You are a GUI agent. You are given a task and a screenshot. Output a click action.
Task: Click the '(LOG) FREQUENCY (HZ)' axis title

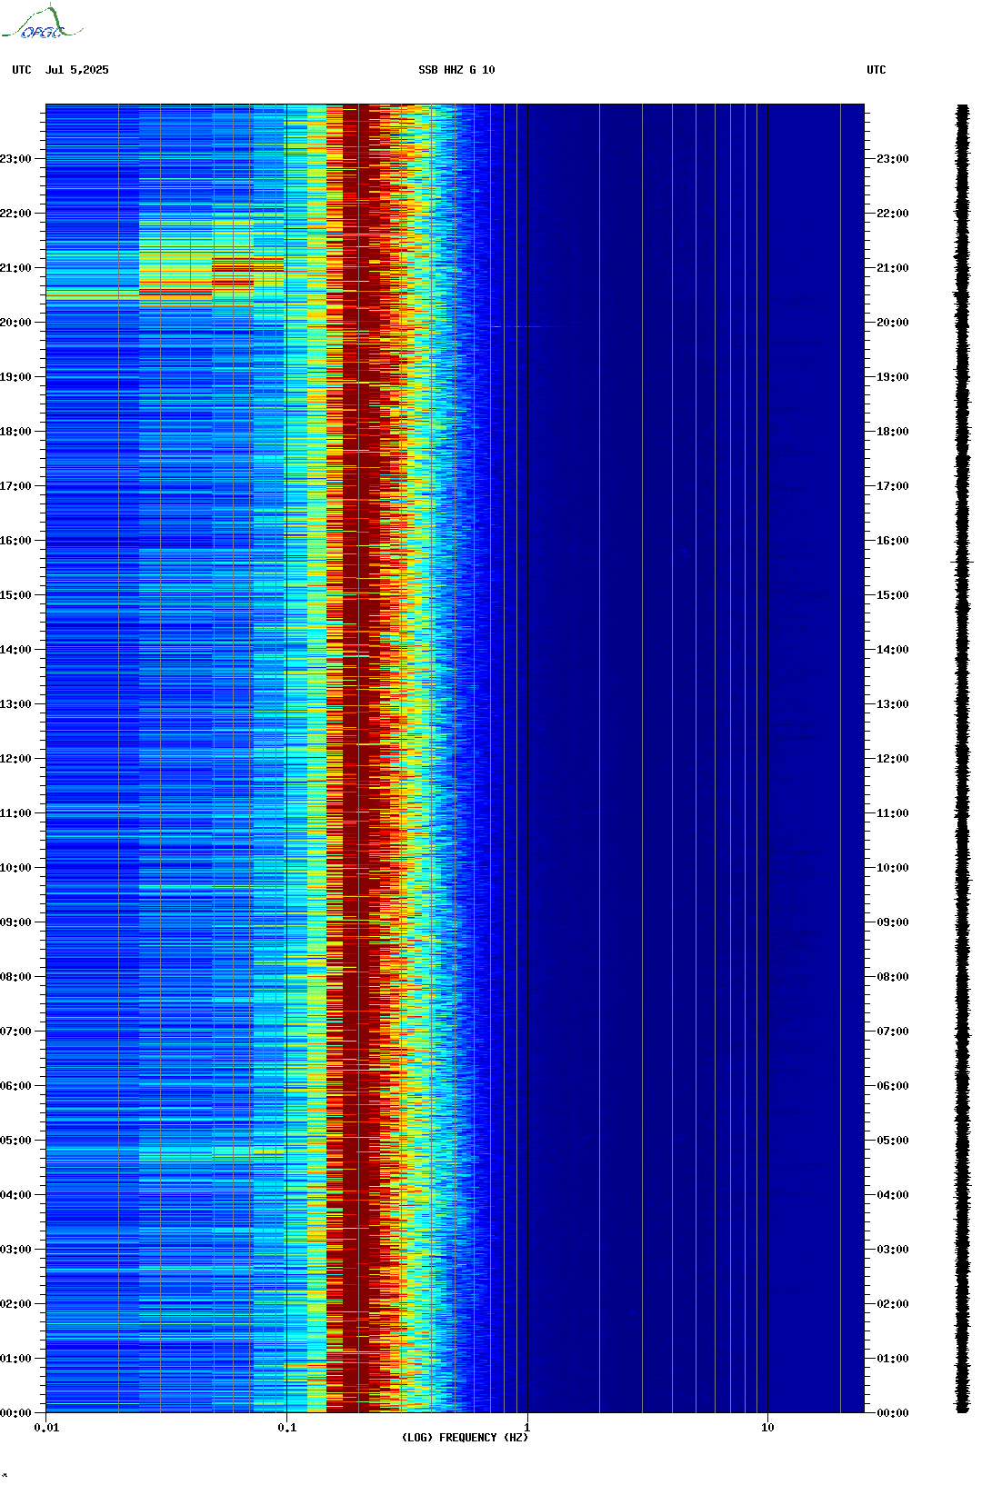point(465,1438)
